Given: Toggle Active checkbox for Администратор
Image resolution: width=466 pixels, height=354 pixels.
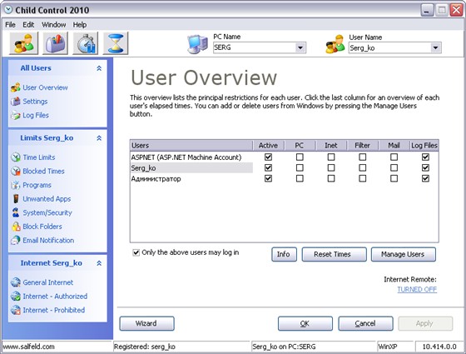Looking at the screenshot, I should pos(268,178).
